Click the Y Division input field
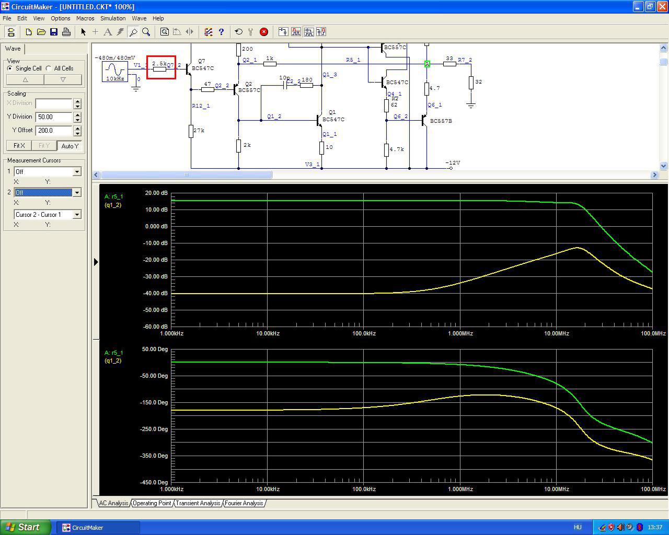The height and width of the screenshot is (535, 669). click(54, 117)
